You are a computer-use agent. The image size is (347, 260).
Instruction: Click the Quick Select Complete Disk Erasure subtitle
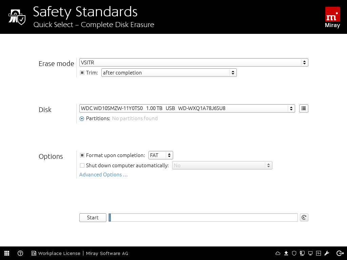click(x=94, y=24)
